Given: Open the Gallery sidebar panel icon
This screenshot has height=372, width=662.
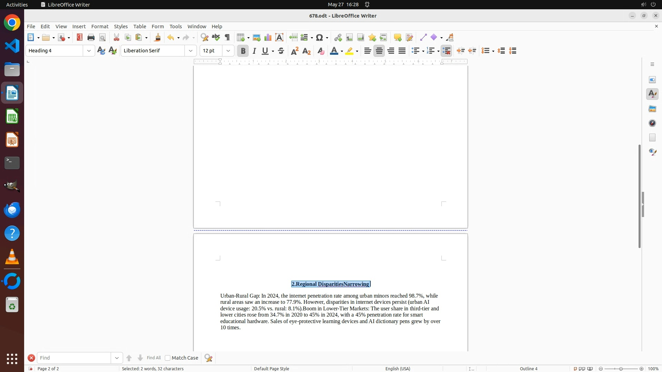Looking at the screenshot, I should [x=652, y=109].
